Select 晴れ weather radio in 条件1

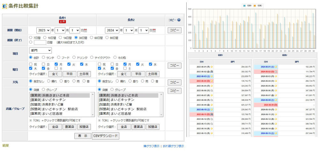[x=48, y=81]
